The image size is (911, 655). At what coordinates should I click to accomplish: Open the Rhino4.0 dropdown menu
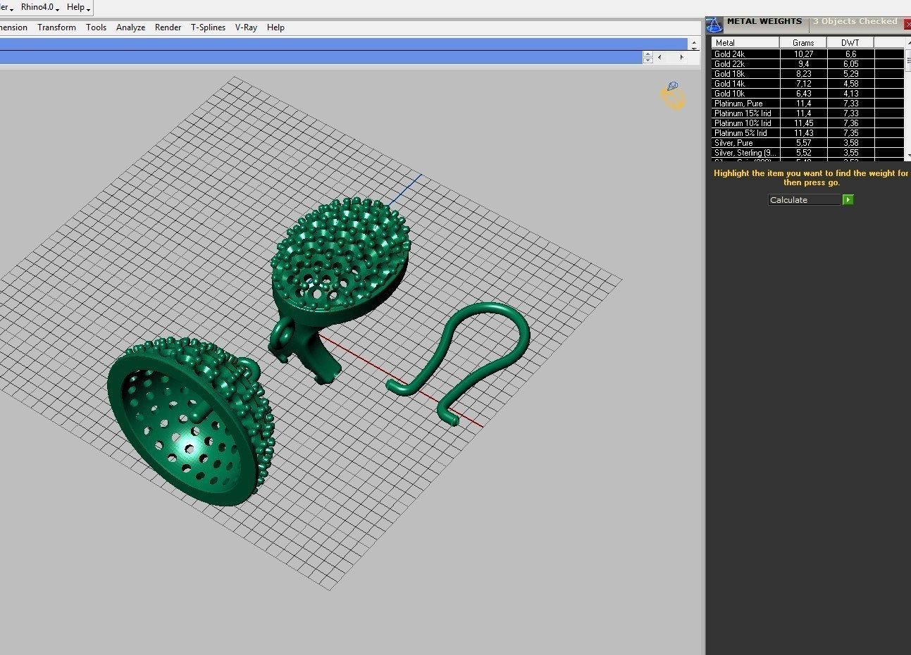[x=39, y=7]
